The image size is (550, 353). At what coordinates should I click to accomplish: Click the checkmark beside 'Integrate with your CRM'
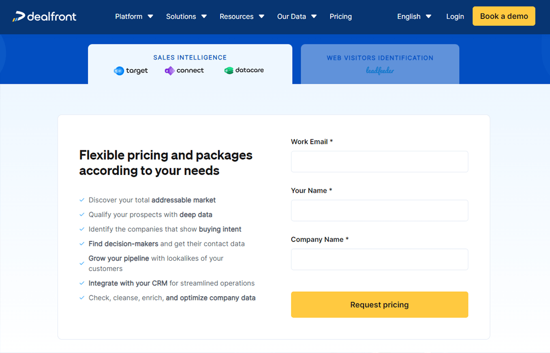point(81,283)
